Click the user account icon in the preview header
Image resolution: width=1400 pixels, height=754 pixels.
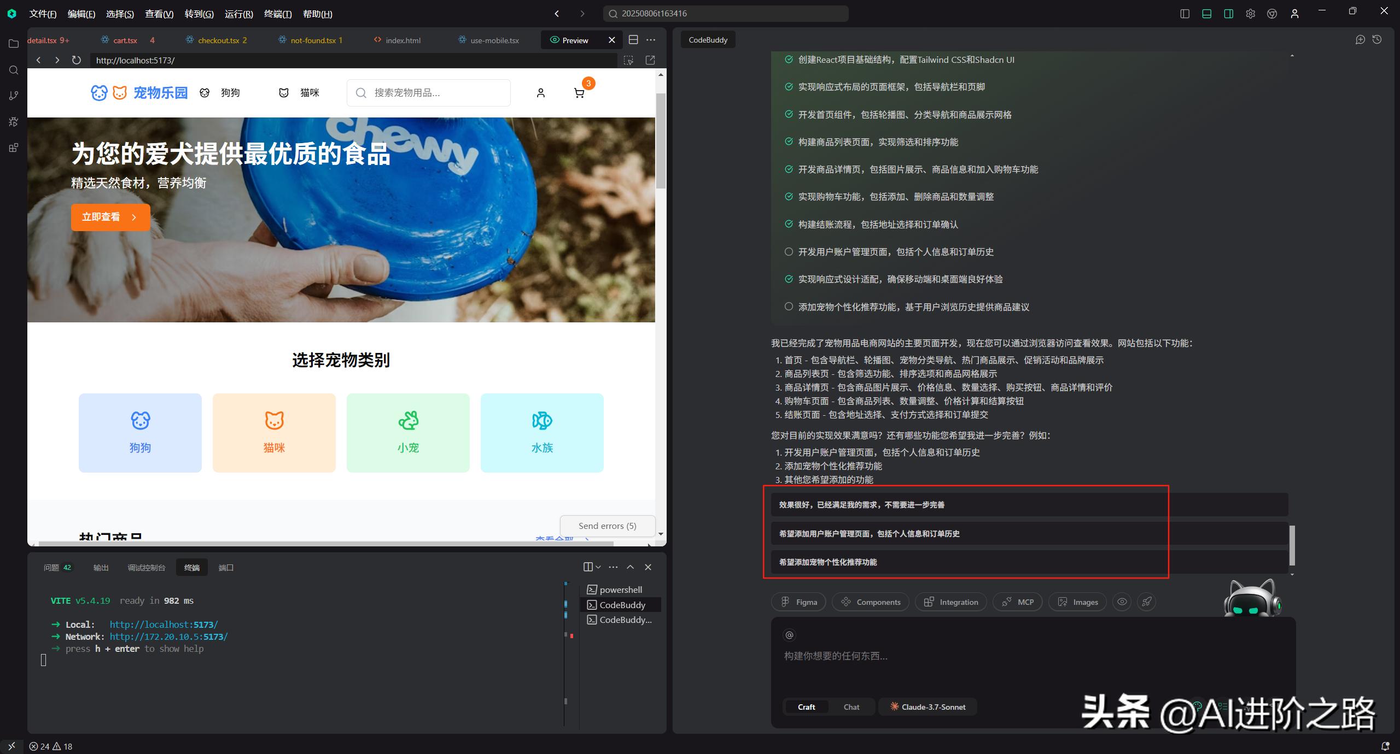point(540,93)
